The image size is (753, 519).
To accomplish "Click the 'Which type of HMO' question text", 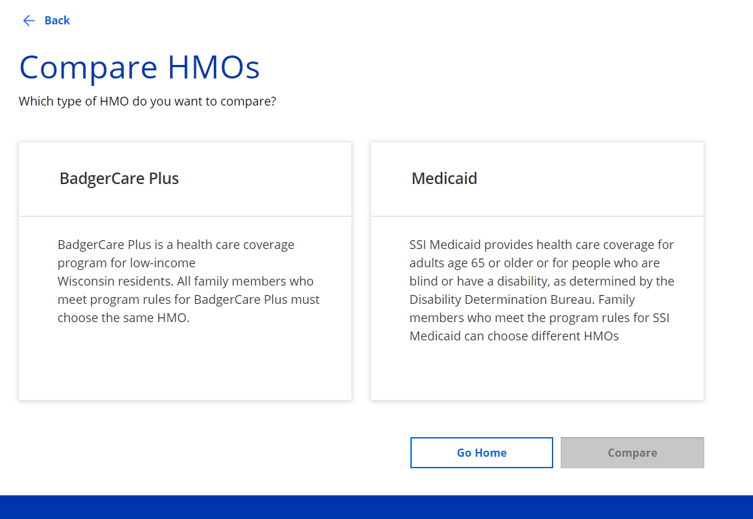I will pos(148,101).
